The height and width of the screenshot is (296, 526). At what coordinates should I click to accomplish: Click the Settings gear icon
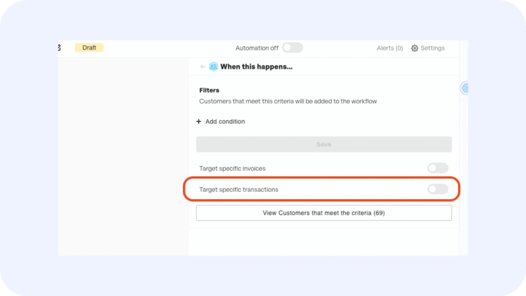click(x=415, y=48)
